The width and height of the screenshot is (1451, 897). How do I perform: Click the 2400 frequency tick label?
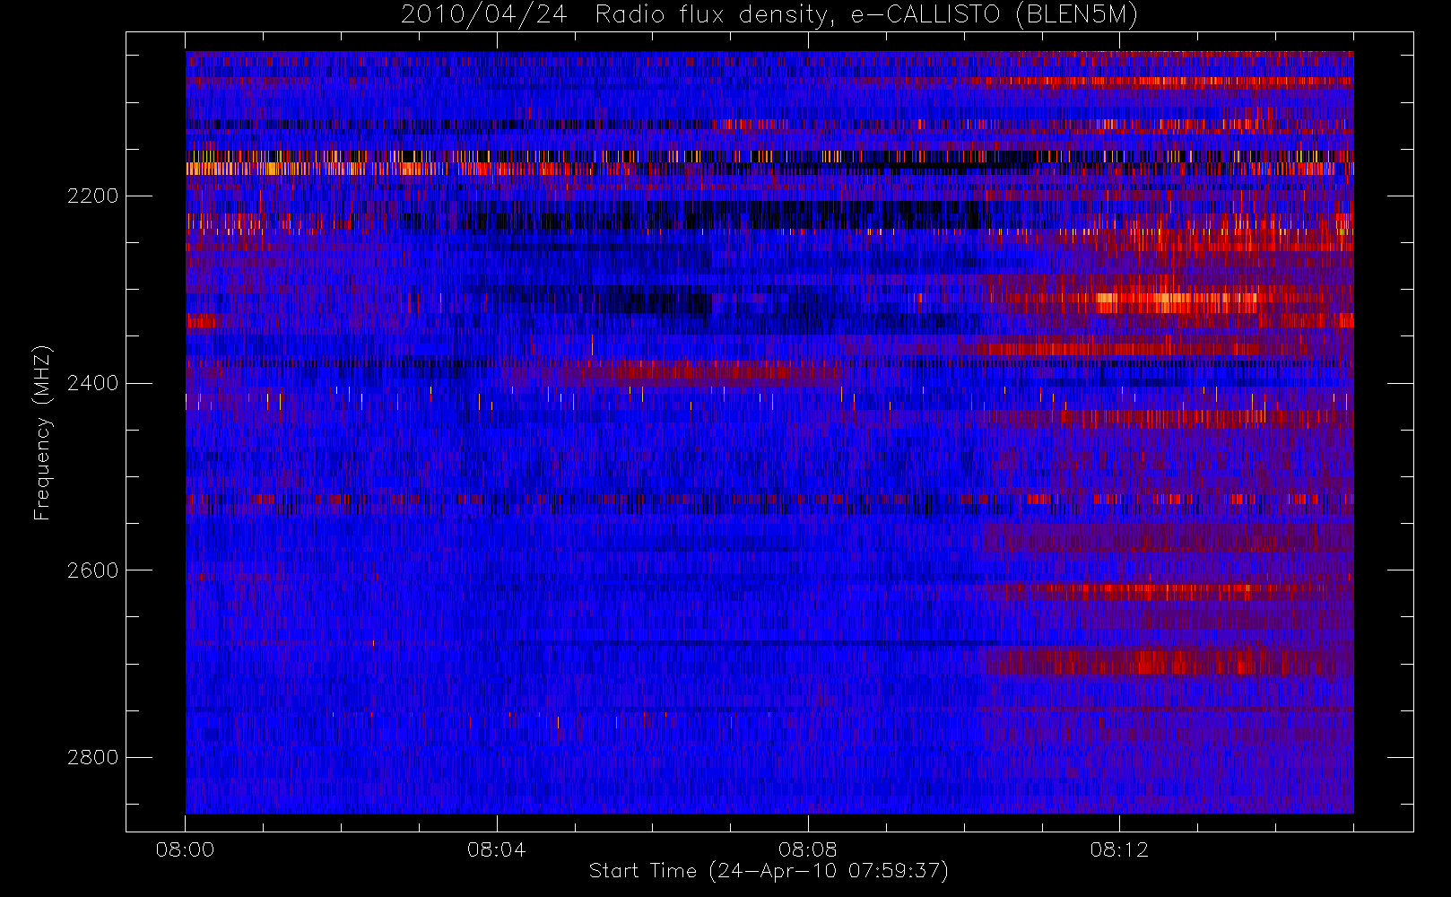coord(92,384)
